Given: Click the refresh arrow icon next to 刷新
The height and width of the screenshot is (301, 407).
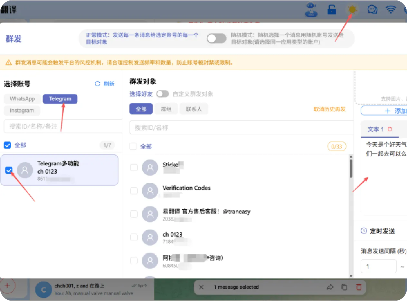Looking at the screenshot, I should [x=98, y=84].
